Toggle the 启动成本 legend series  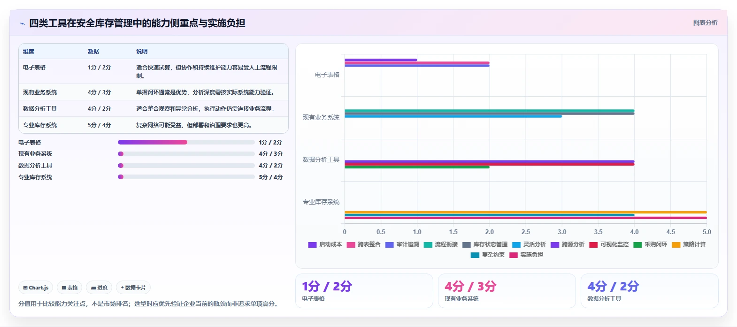click(325, 244)
